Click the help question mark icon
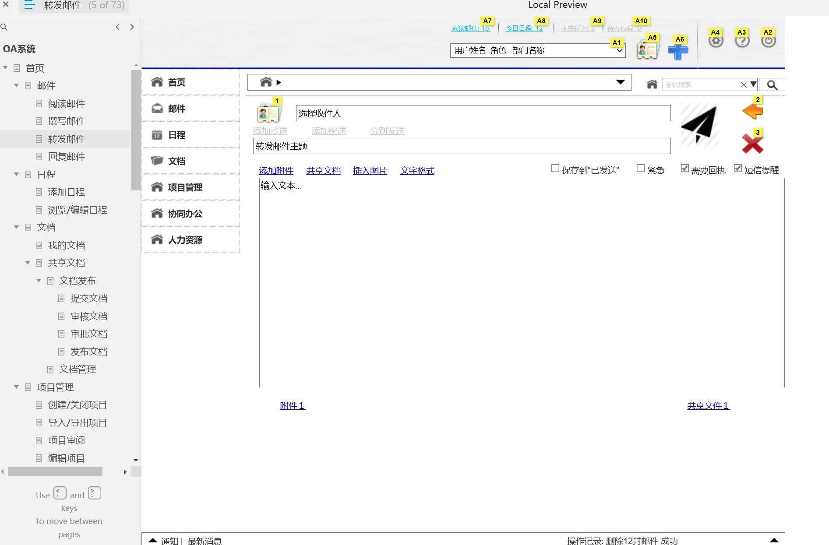 click(742, 41)
